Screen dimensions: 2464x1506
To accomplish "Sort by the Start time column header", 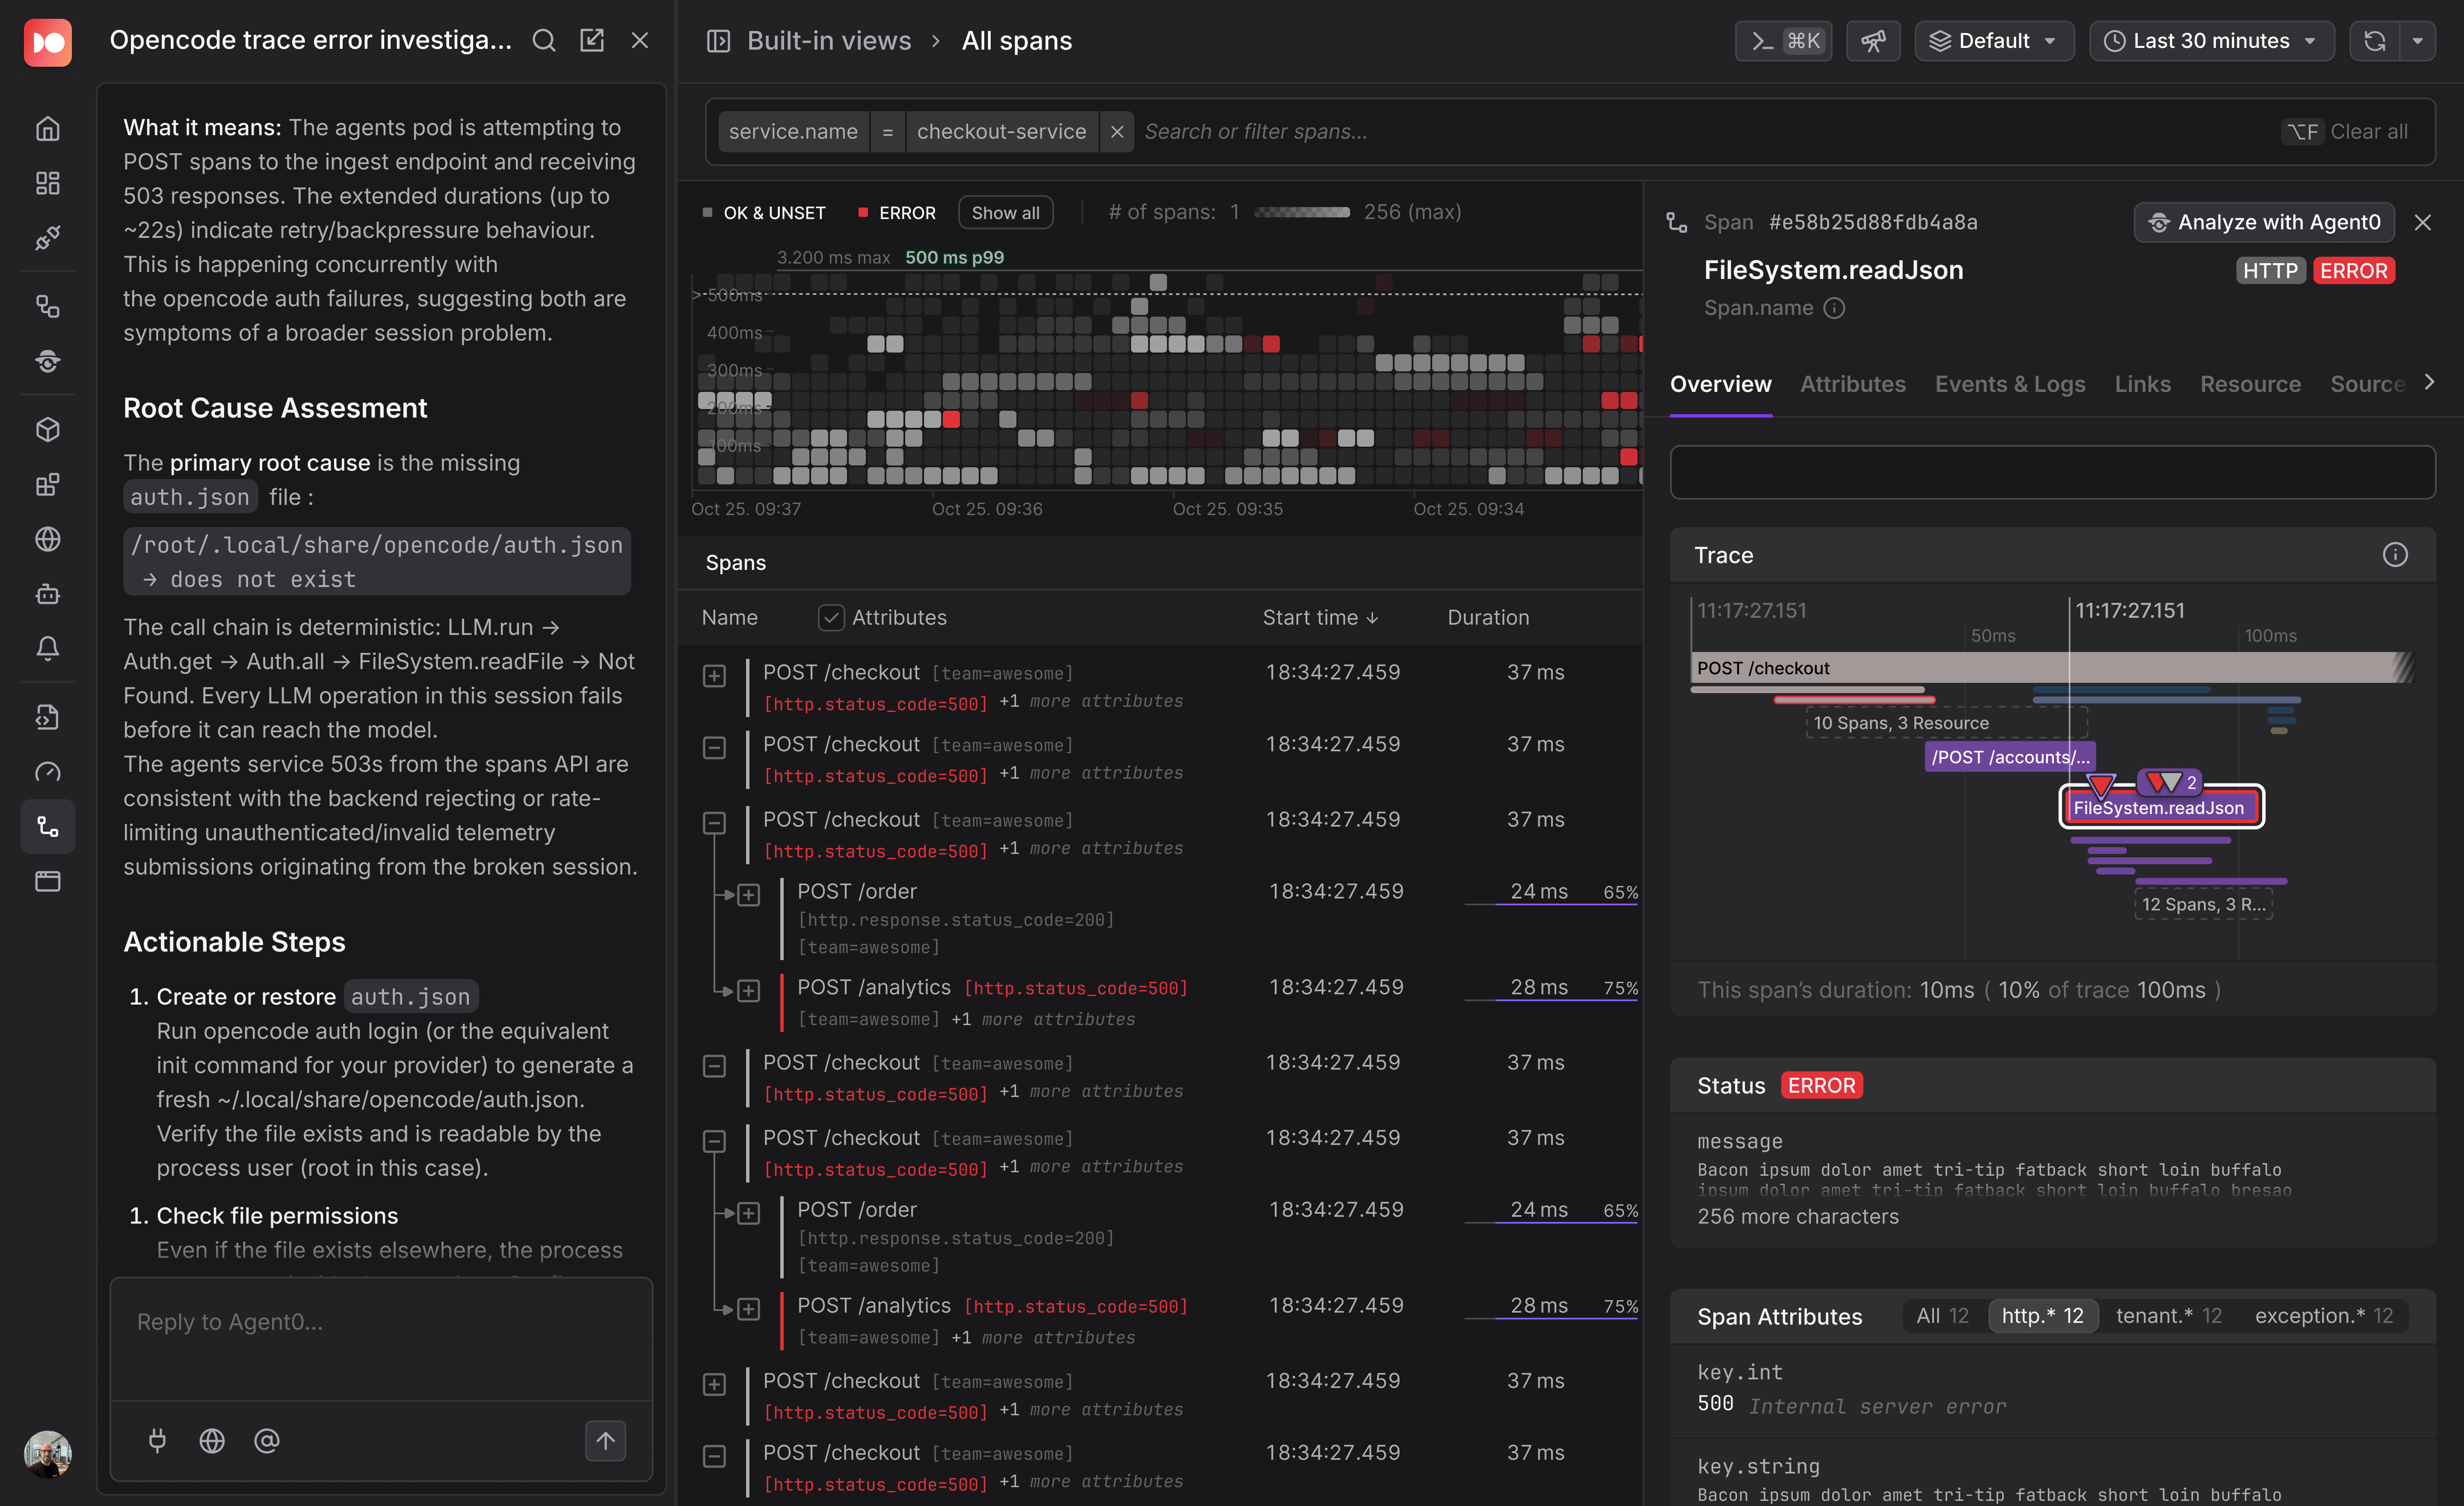I will 1320,617.
